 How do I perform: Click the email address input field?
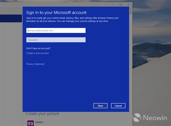[56, 30]
